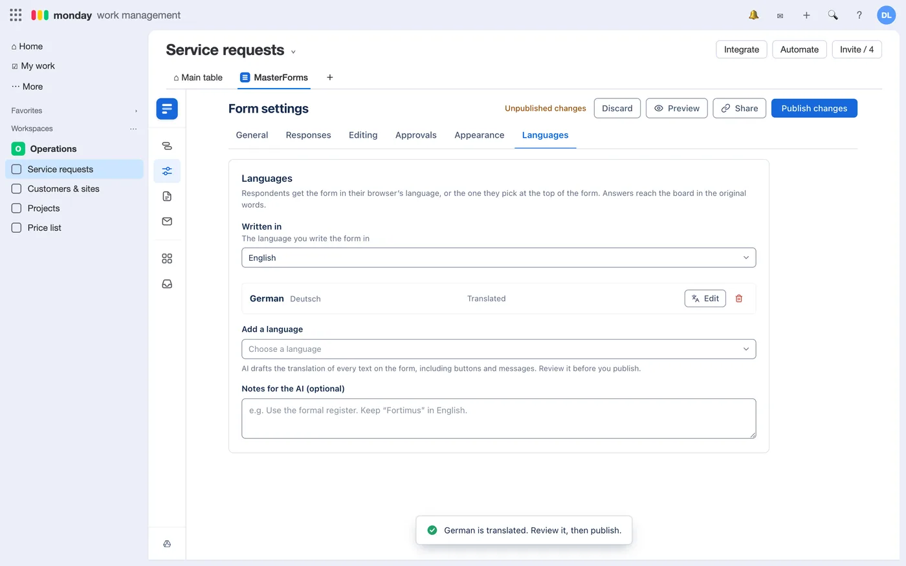Go to My work in sidebar
906x566 pixels.
pos(34,66)
